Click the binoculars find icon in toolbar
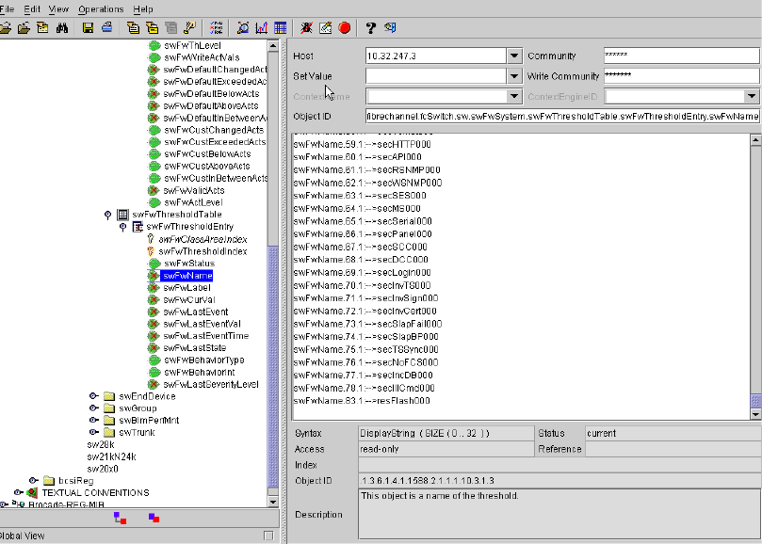The width and height of the screenshot is (762, 544). point(62,28)
